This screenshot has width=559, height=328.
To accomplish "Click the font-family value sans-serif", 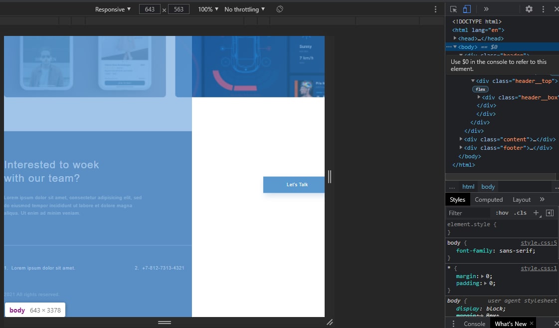I will [516, 251].
